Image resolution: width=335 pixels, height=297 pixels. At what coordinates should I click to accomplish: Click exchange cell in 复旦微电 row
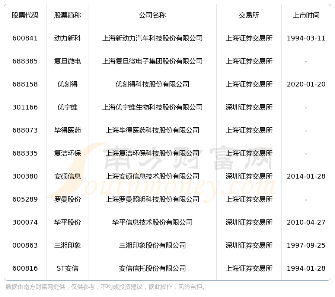pyautogui.click(x=249, y=61)
